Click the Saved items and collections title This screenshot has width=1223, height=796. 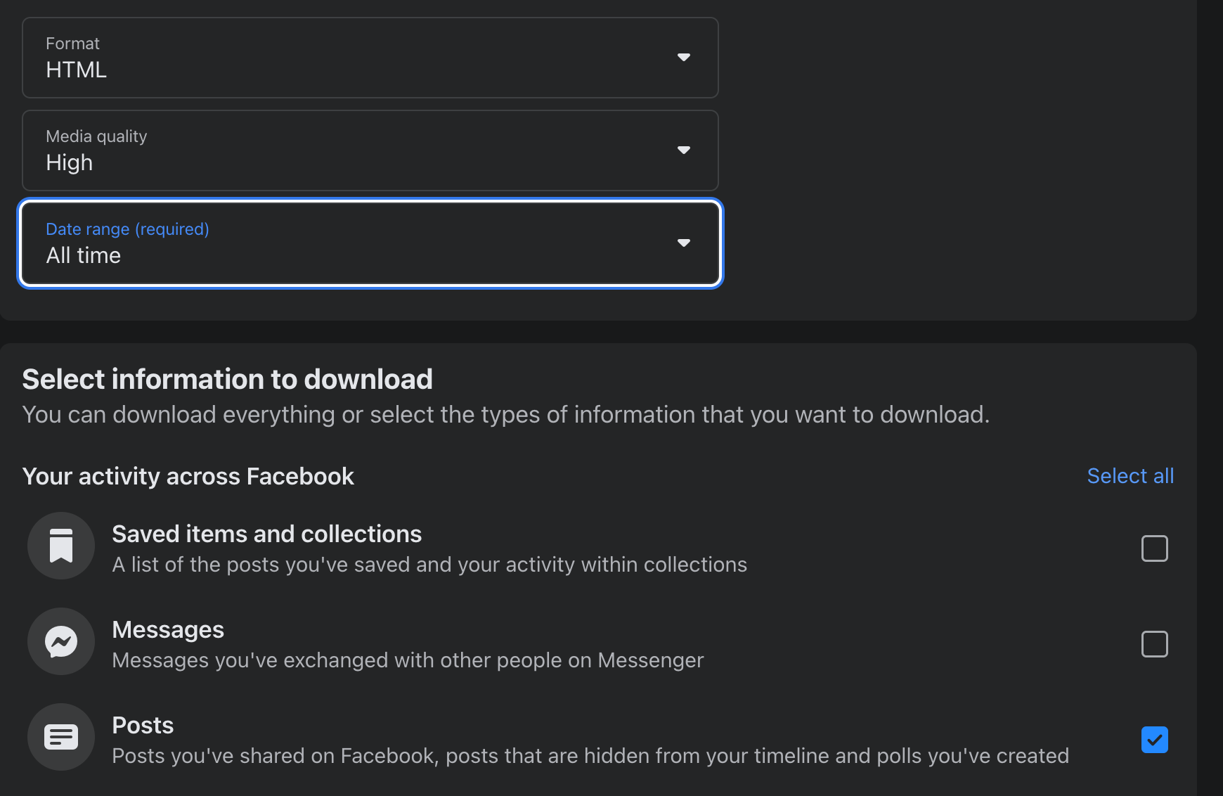267,534
